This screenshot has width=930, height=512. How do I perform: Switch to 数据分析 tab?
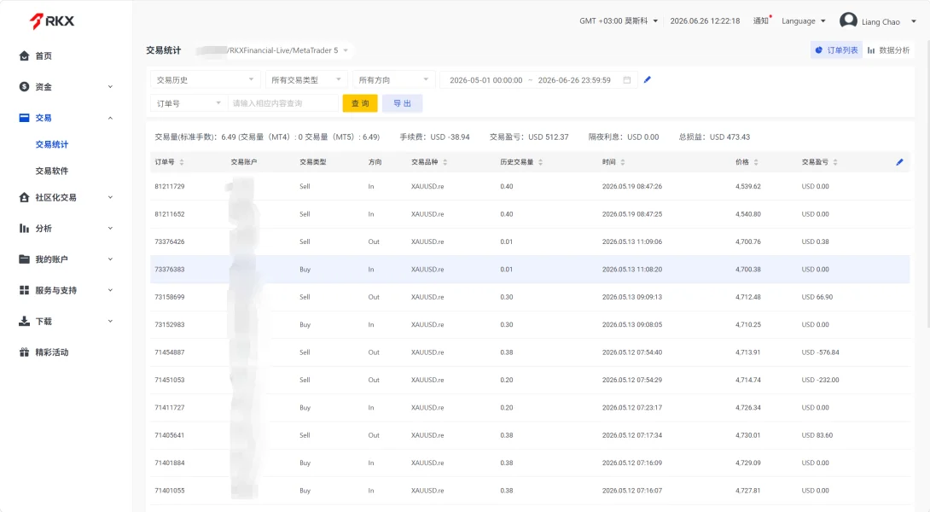tap(888, 50)
